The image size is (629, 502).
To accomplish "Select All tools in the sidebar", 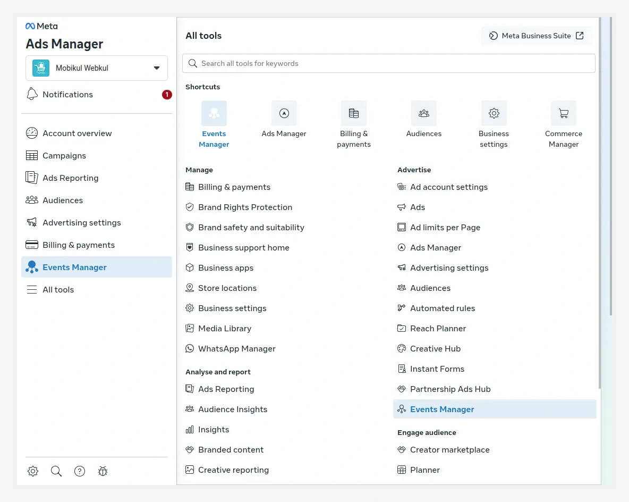I will (x=97, y=289).
